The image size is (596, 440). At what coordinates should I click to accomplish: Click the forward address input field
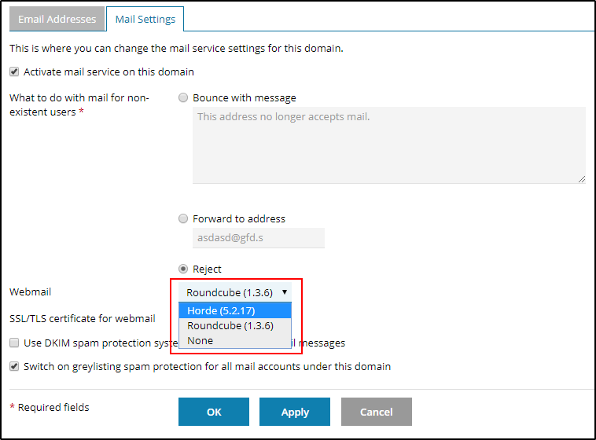[258, 239]
